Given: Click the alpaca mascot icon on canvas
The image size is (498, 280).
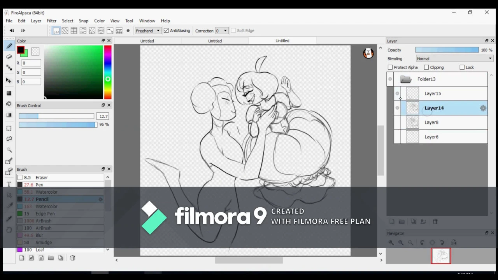Looking at the screenshot, I should click(368, 53).
